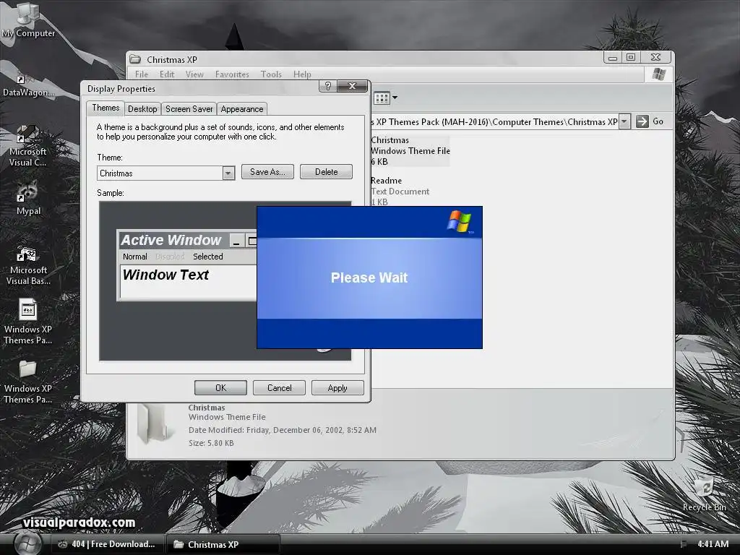Select the Christmas Windows Theme File item
This screenshot has height=555, width=740.
point(410,150)
